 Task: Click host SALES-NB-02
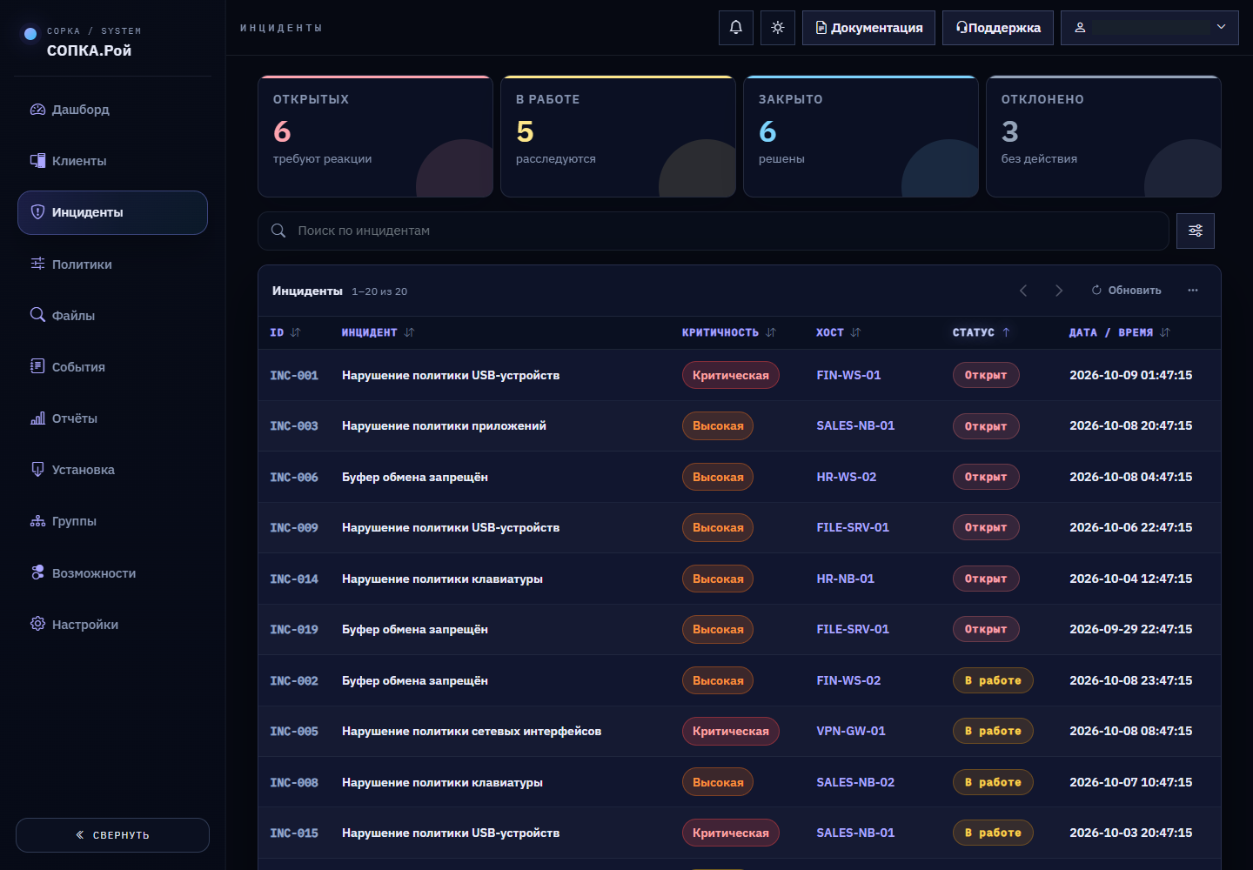pos(855,782)
